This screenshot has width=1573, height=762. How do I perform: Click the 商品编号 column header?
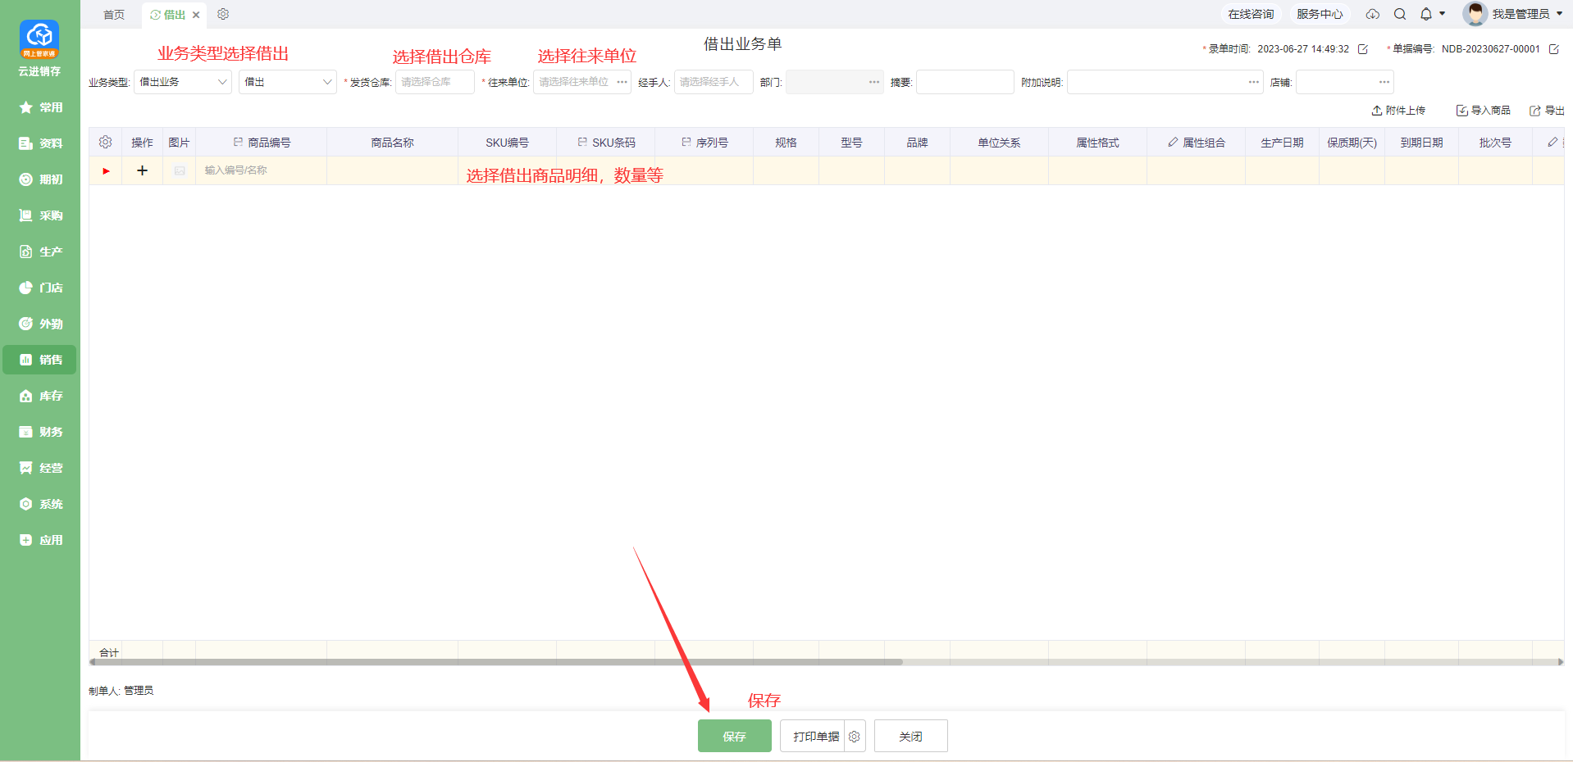[x=262, y=143]
